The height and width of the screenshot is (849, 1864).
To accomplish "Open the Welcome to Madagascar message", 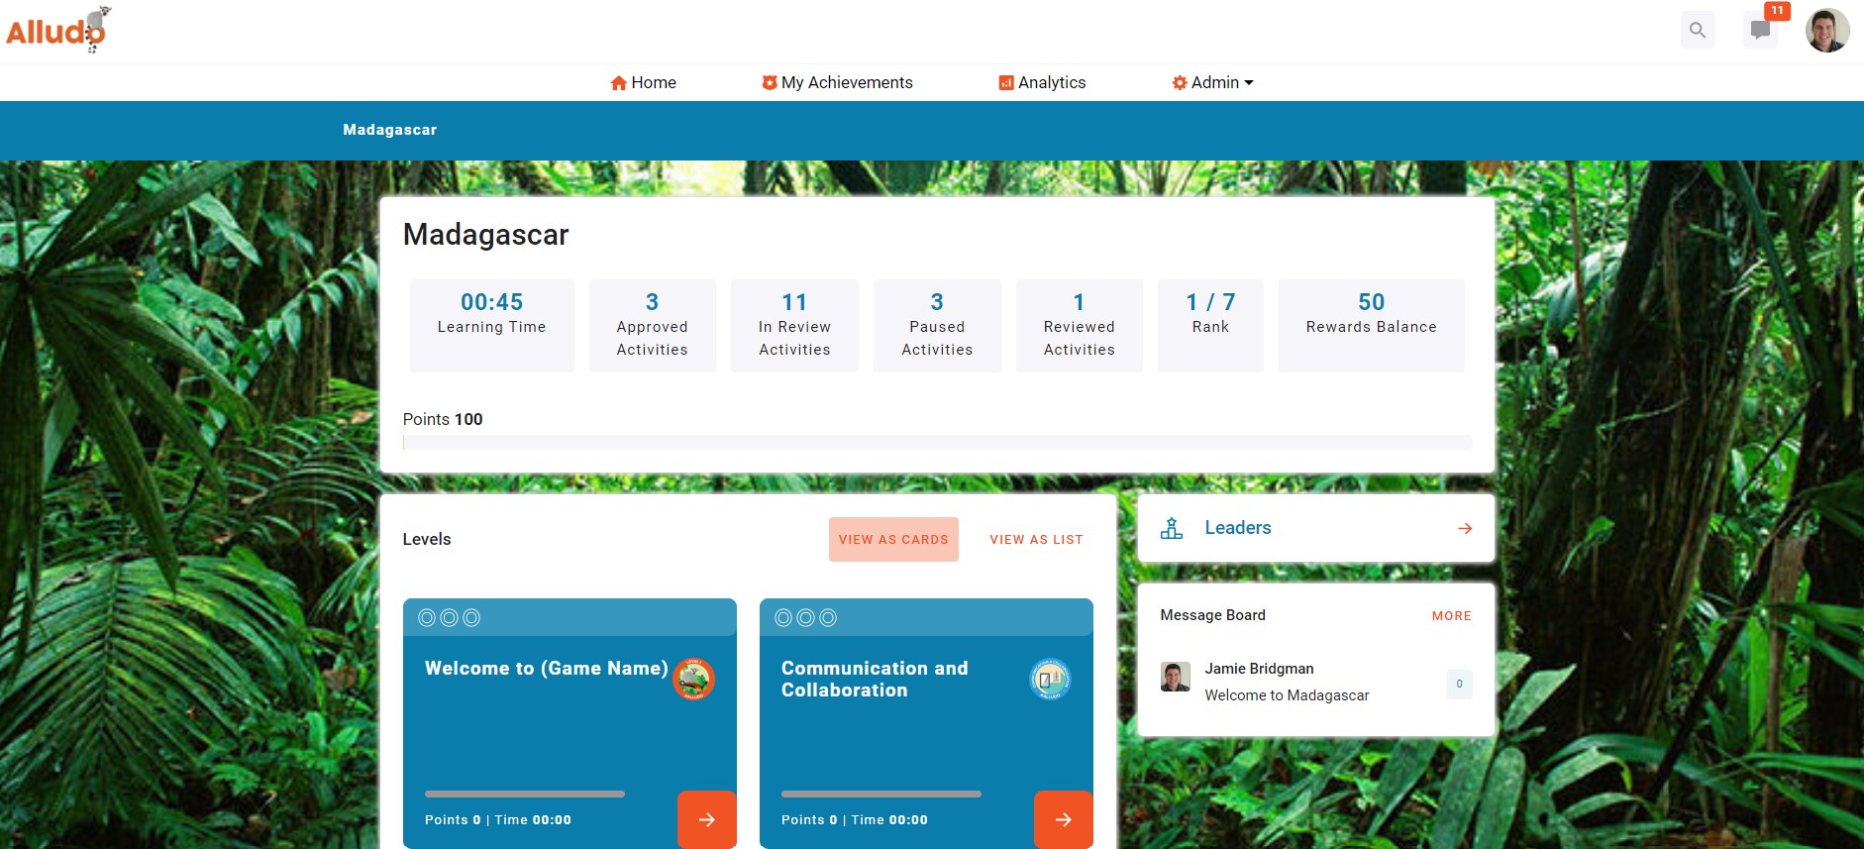I will point(1287,695).
